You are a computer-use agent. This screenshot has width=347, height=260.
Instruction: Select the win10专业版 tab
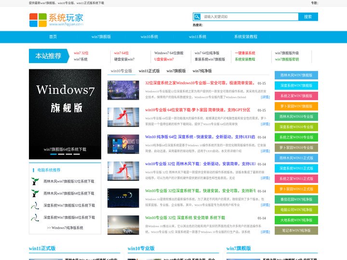(121, 71)
